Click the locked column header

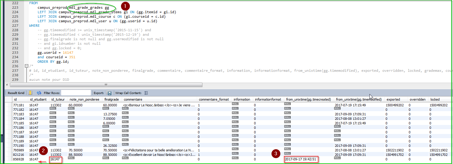click(x=435, y=99)
